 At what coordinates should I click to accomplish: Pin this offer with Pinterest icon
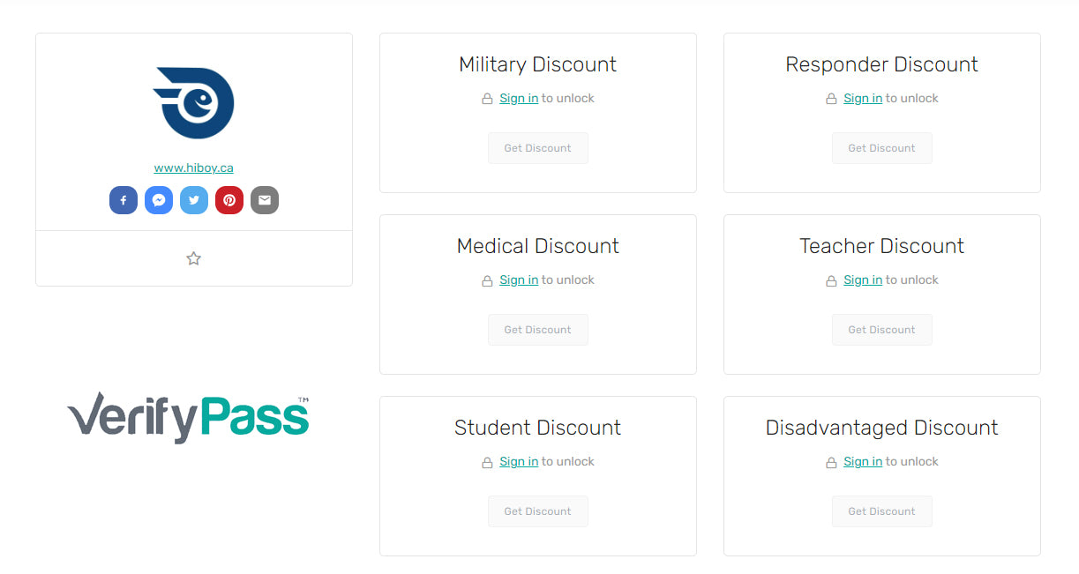[x=229, y=200]
